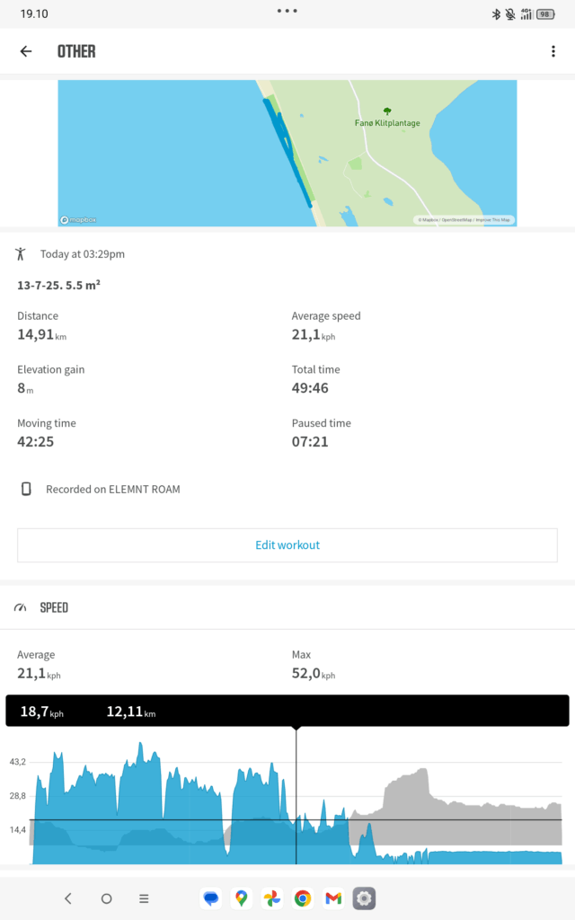Screen dimensions: 575x920
Task: Click the workout type figure icon
Action: (x=21, y=254)
